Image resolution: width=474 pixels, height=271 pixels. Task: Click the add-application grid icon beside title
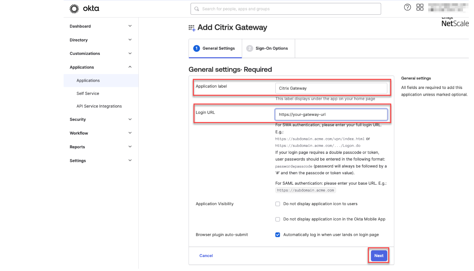tap(192, 28)
